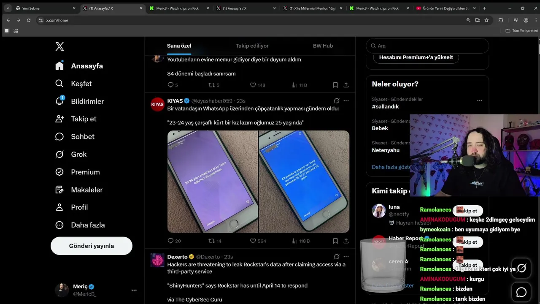Open Netenyahu trending topic
Image resolution: width=540 pixels, height=304 pixels.
[x=386, y=150]
